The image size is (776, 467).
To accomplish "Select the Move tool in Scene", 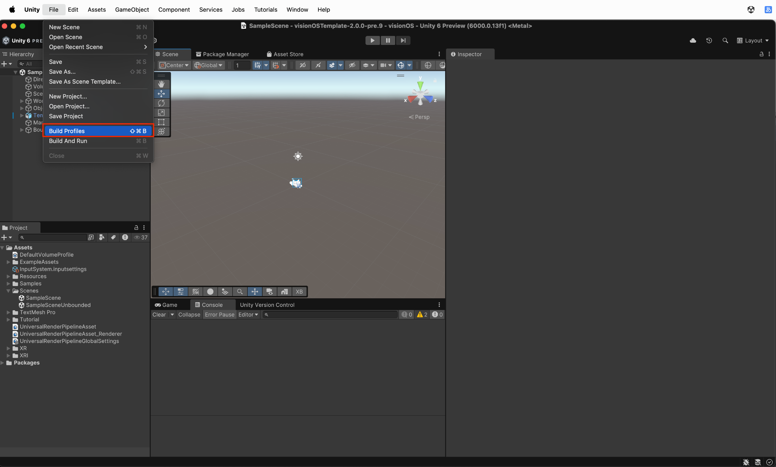I will coord(161,94).
